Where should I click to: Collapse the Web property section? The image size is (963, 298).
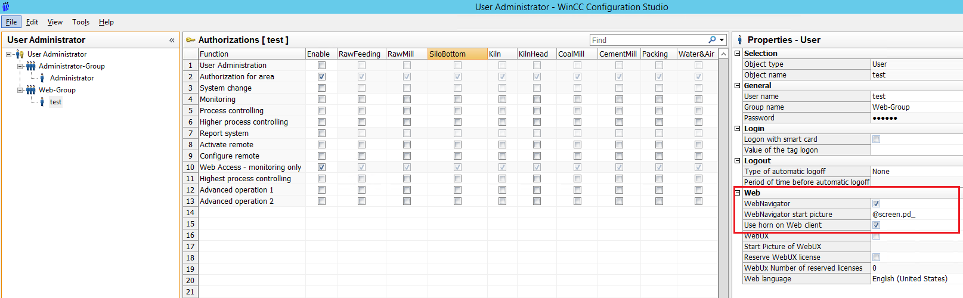[738, 193]
